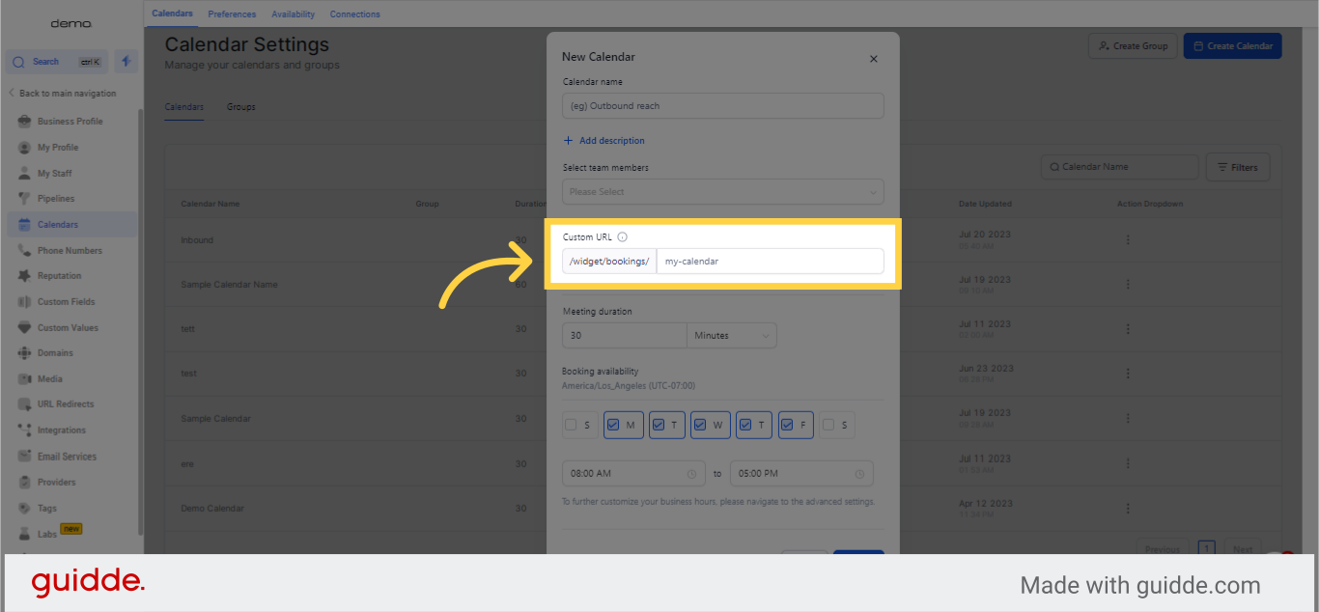Switch to the Groups tab

click(x=241, y=107)
